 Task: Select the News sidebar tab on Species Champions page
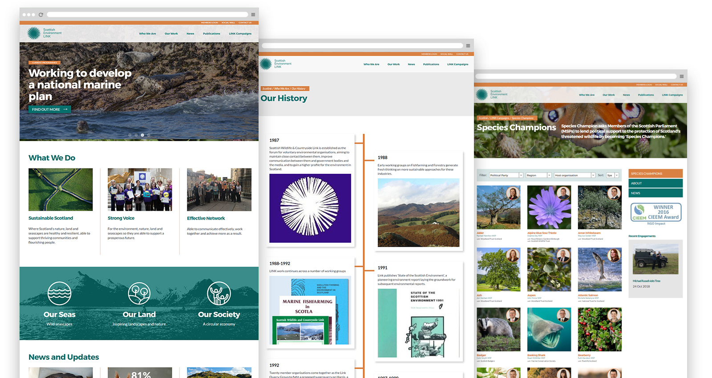(x=655, y=193)
